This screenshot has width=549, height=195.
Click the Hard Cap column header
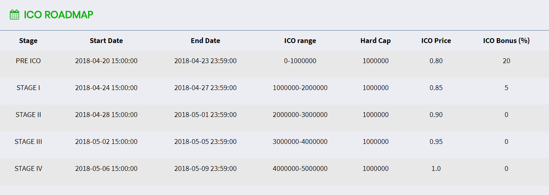(x=376, y=41)
